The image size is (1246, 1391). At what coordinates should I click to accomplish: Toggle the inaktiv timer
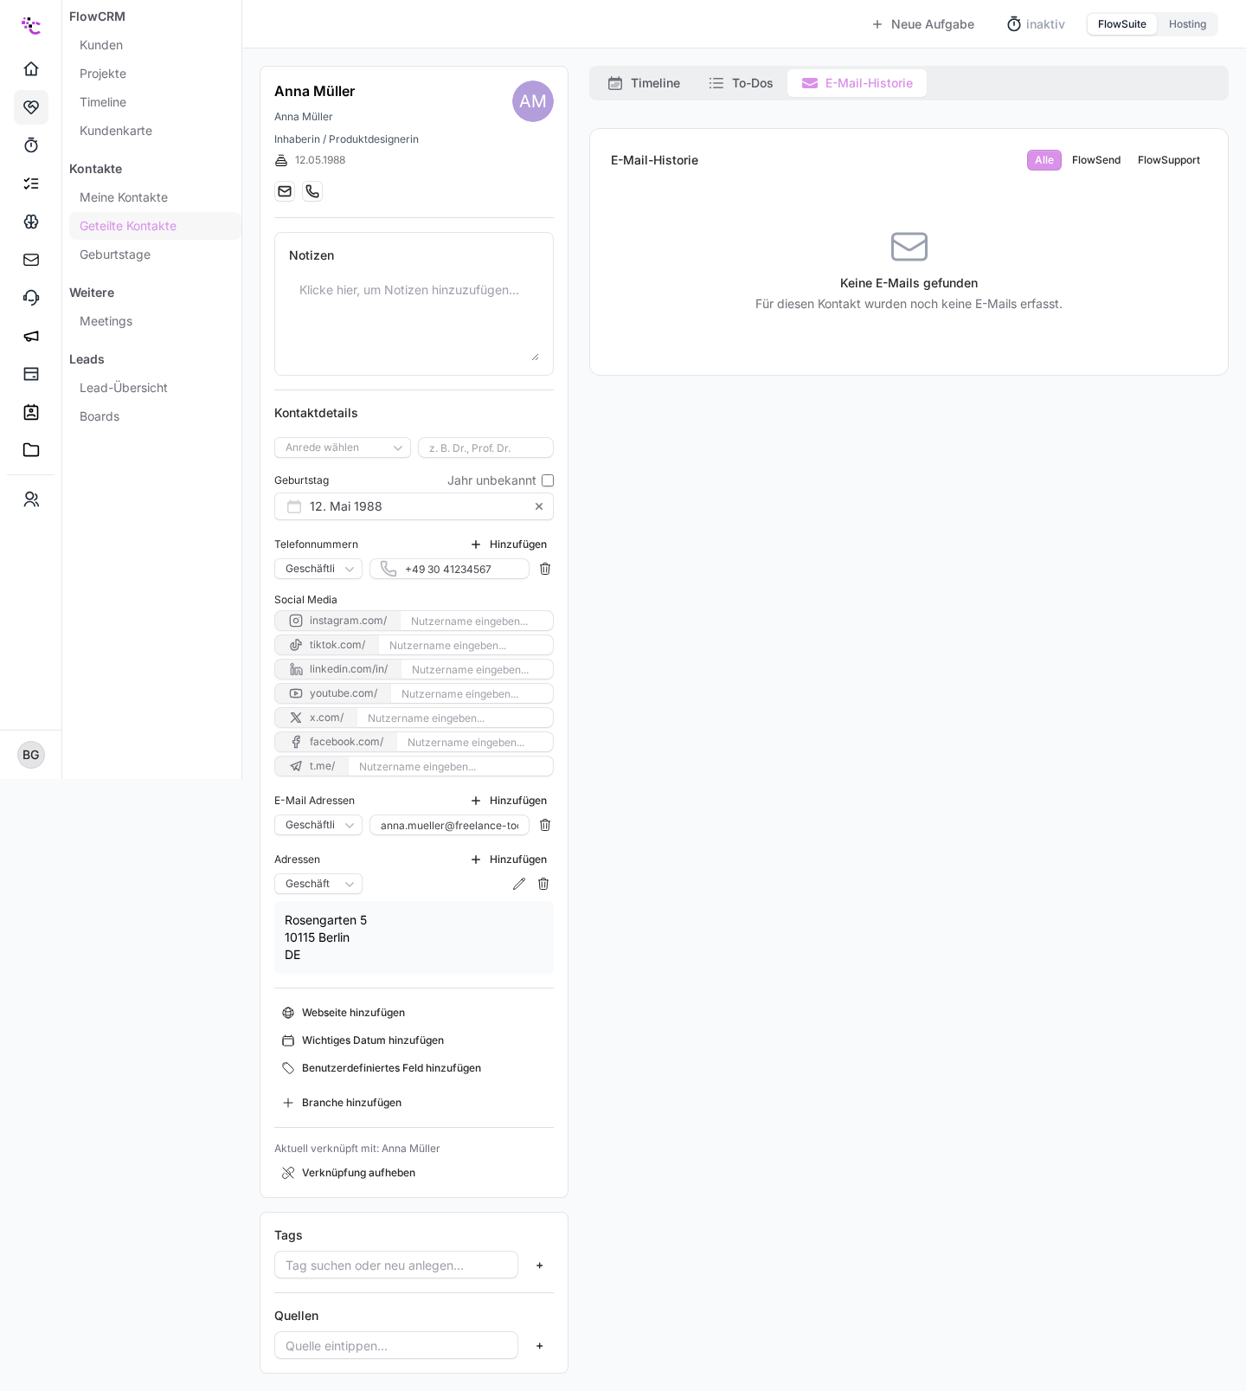tap(1036, 24)
